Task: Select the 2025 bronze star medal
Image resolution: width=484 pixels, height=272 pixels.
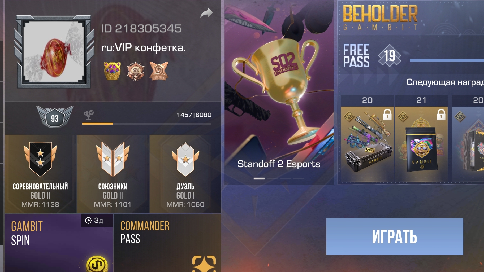Action: coord(136,71)
